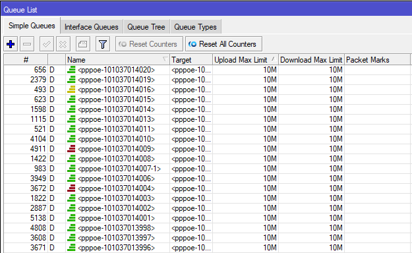Click green queue icon of pppoe-10103714008
The width and height of the screenshot is (412, 253).
point(71,159)
